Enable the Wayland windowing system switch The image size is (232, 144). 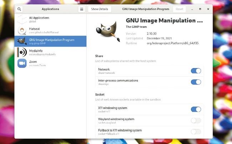click(196, 121)
